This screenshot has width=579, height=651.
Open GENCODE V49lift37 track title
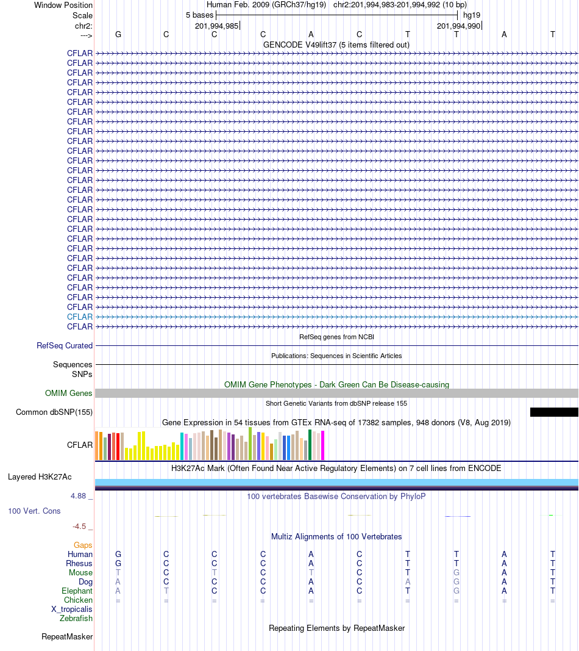336,45
